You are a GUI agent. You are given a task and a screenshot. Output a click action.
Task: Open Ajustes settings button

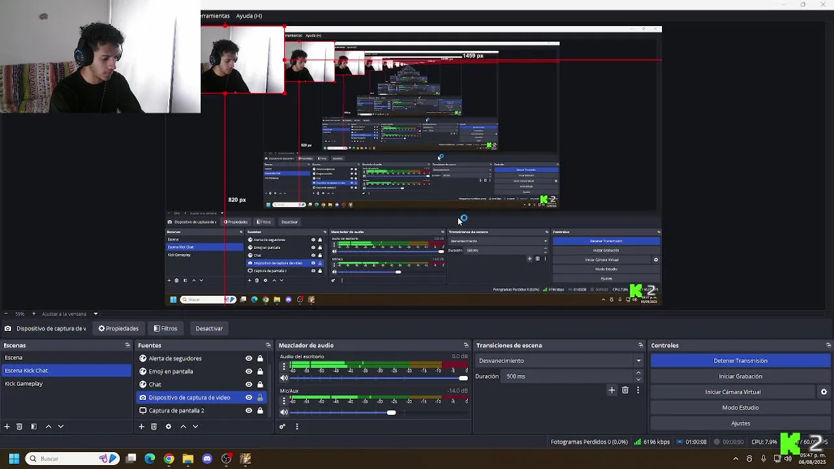[x=740, y=423]
